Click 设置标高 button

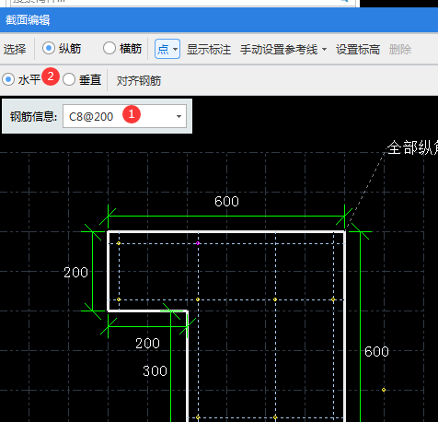[358, 49]
